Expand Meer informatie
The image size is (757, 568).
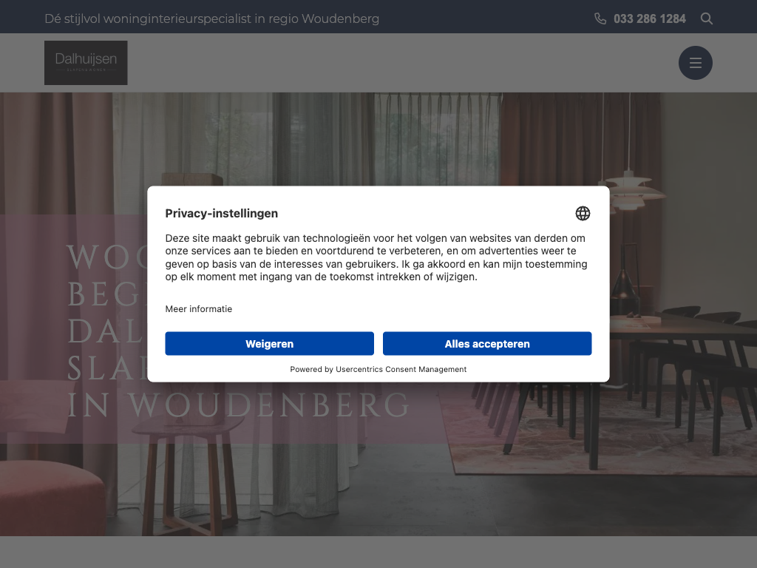click(x=198, y=309)
